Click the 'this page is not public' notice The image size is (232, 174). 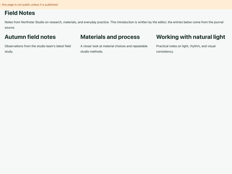click(x=29, y=5)
